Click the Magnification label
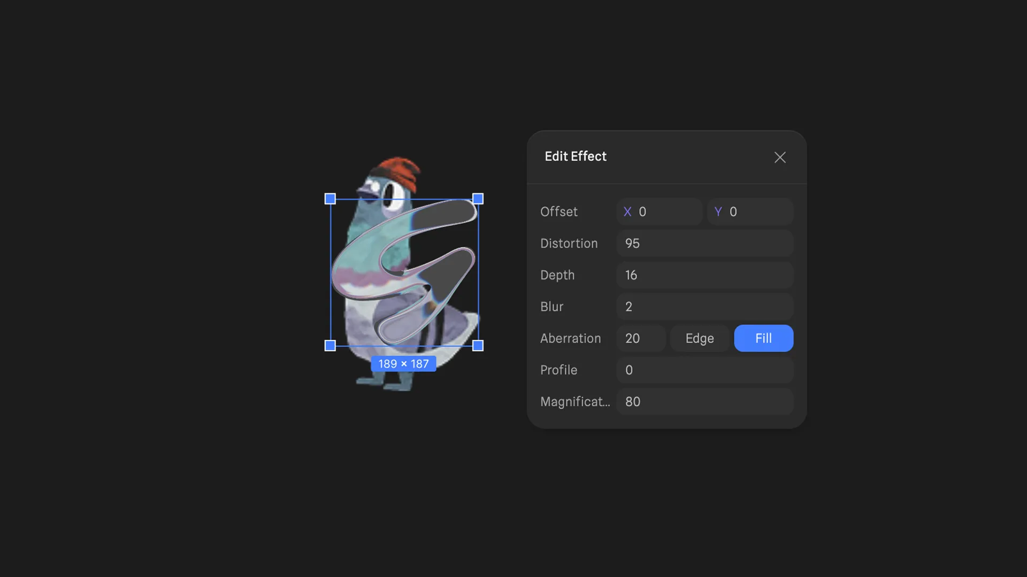 click(x=575, y=402)
